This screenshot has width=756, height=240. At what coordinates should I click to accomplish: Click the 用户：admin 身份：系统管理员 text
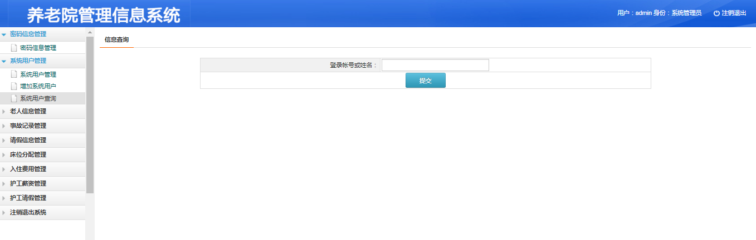659,13
